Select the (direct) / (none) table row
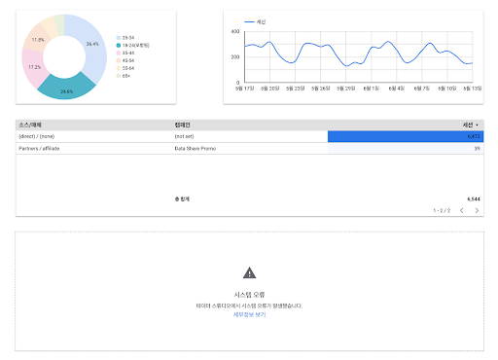498x360 pixels. (x=249, y=136)
